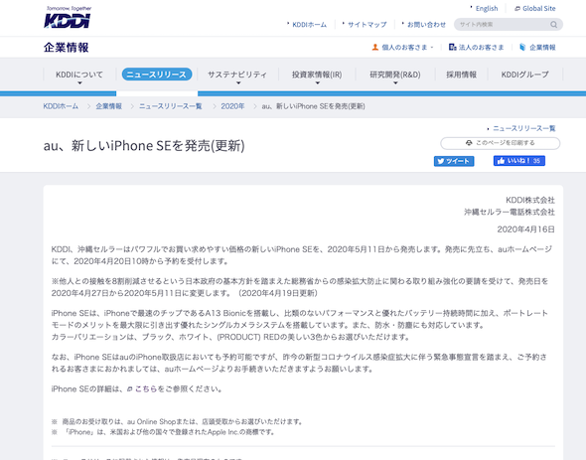
Task: Click the printer icon in print button
Action: pyautogui.click(x=469, y=143)
